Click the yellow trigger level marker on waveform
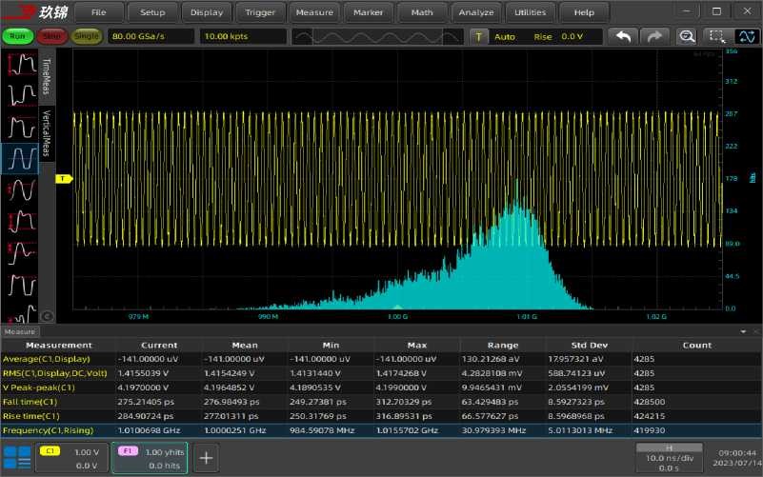Viewport: 763px width, 477px height. click(64, 178)
